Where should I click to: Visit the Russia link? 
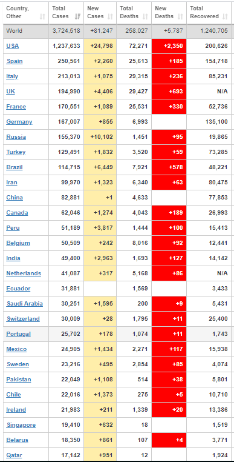(x=16, y=137)
